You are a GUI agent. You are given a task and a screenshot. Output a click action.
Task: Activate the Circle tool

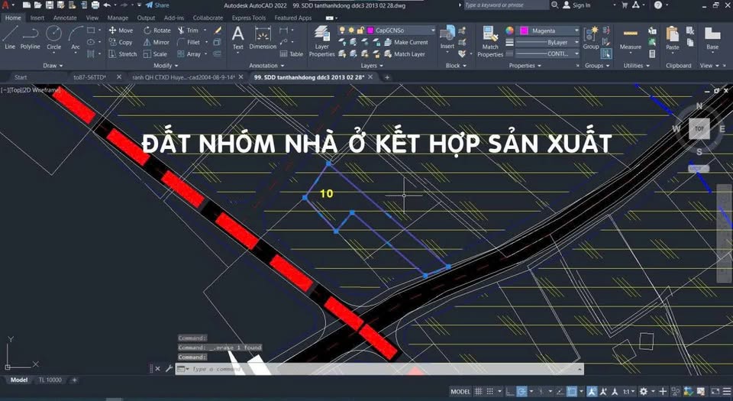[53, 37]
